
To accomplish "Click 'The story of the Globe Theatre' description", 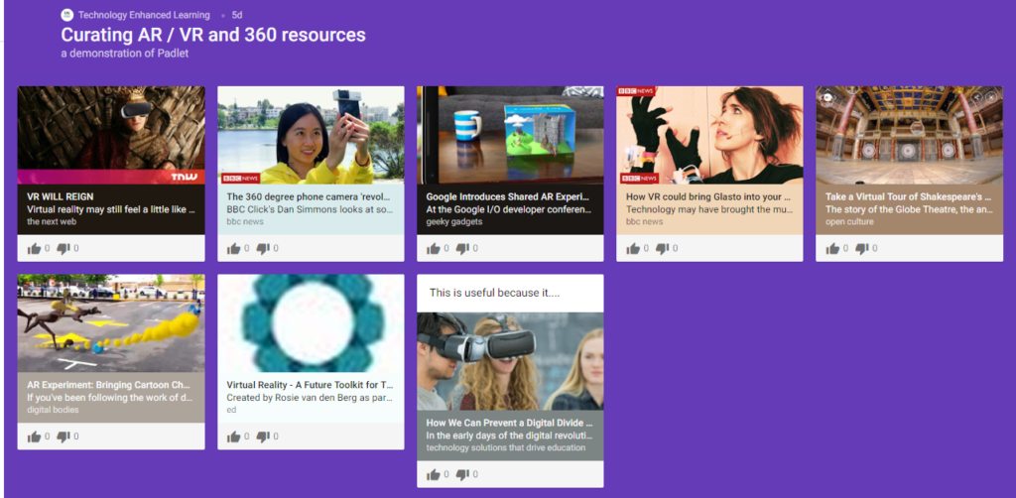I will pos(909,209).
